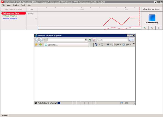Select the IO Write Bytes/sec counter
The width and height of the screenshot is (163, 117).
[10, 19]
